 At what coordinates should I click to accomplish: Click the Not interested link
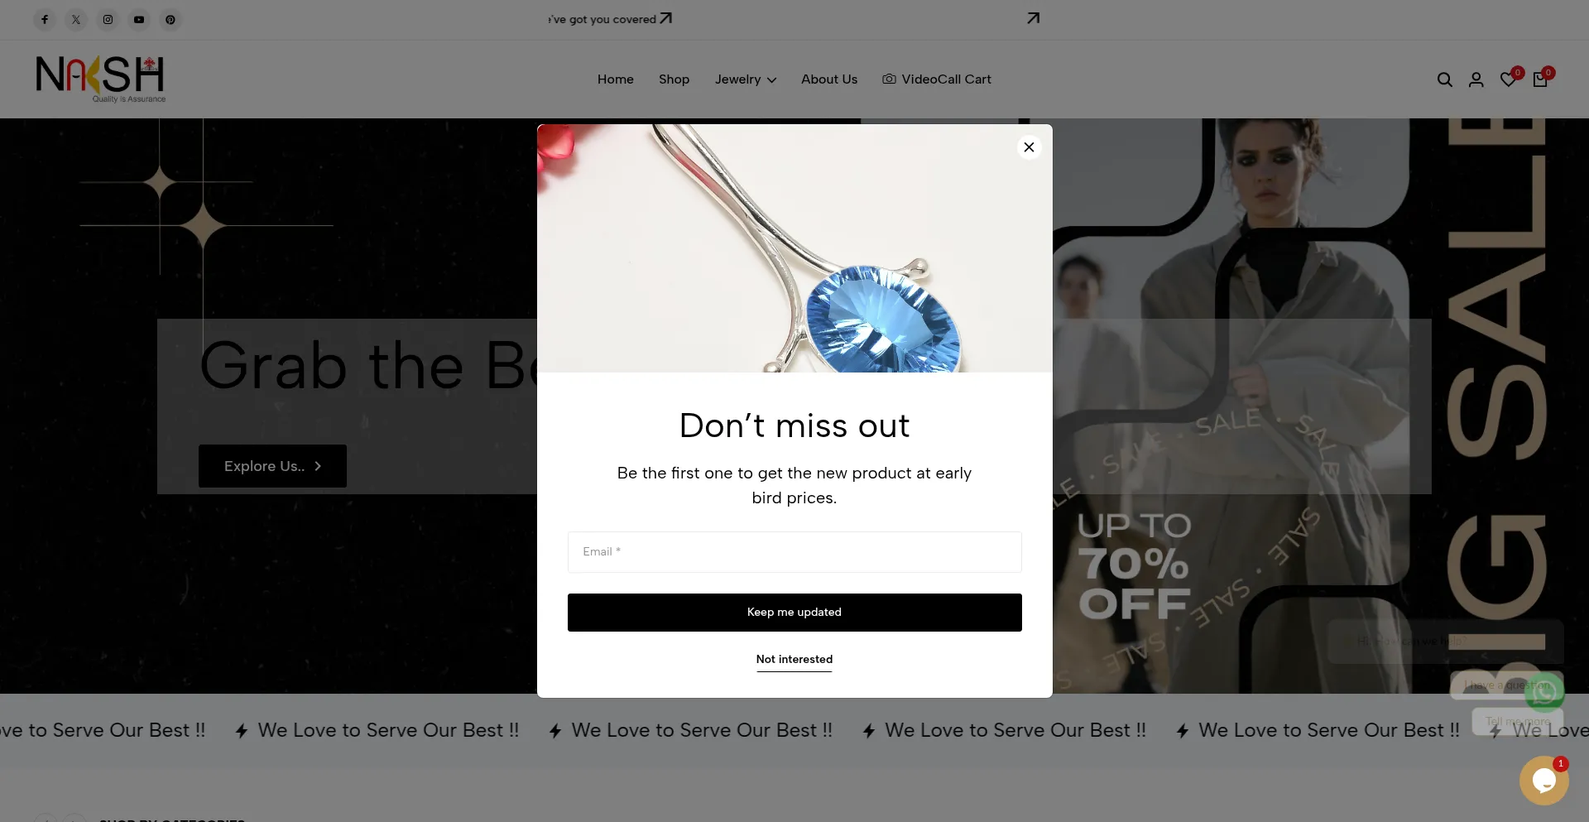(x=794, y=660)
